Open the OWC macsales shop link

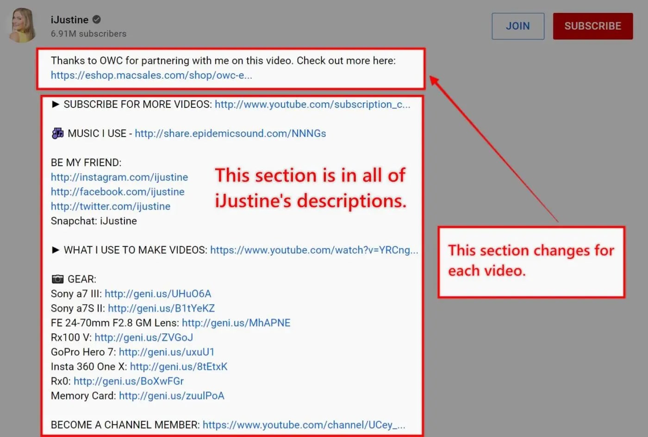click(152, 75)
